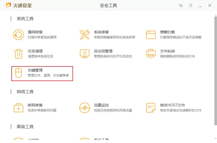Click the 修改HOST文件 label

coord(173,105)
